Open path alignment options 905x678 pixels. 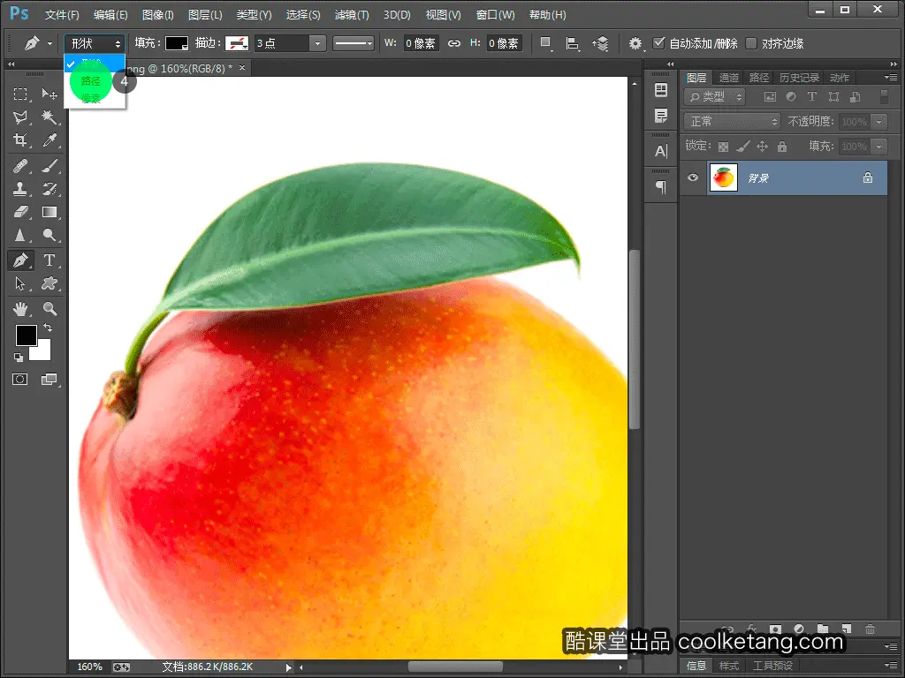[x=573, y=43]
